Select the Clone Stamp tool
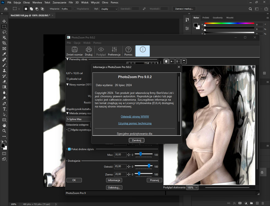 click(x=4, y=71)
